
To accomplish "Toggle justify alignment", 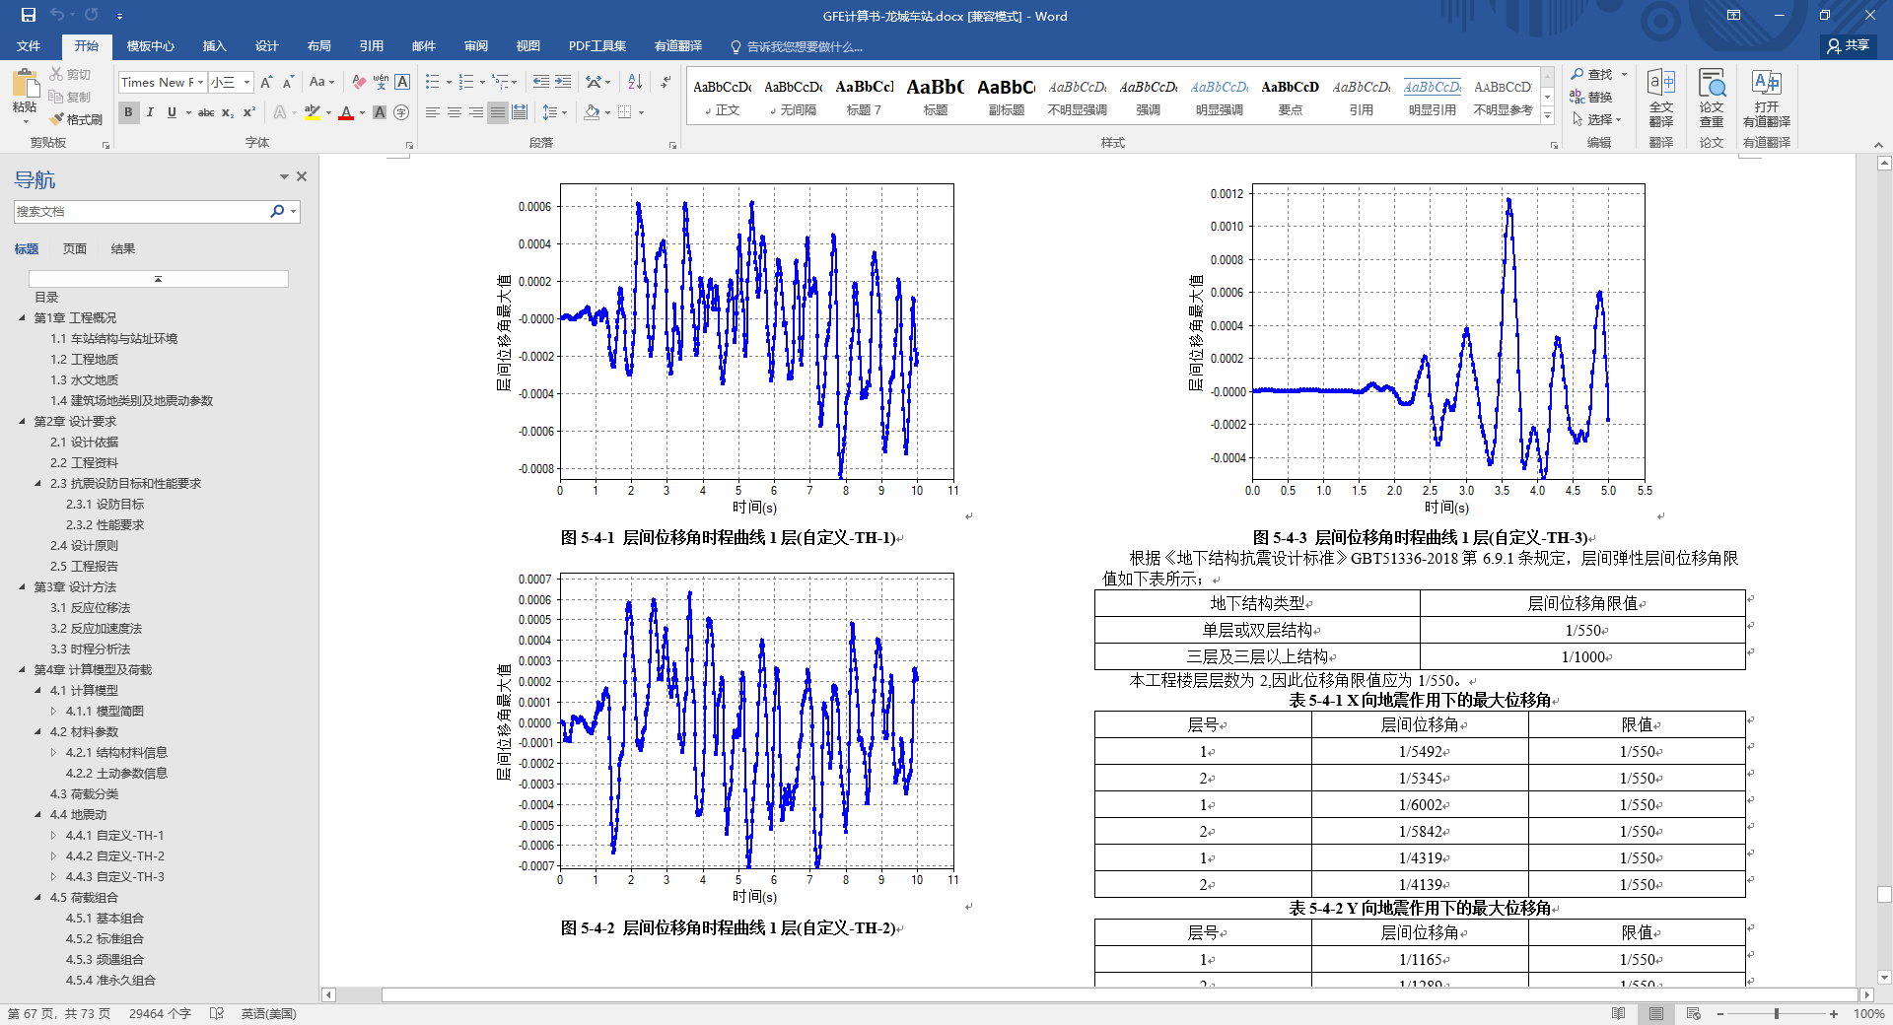I will click(x=498, y=112).
